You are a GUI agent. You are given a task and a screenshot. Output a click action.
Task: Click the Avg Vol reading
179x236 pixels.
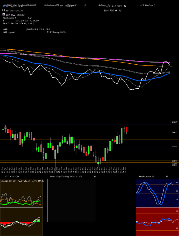pos(115,6)
